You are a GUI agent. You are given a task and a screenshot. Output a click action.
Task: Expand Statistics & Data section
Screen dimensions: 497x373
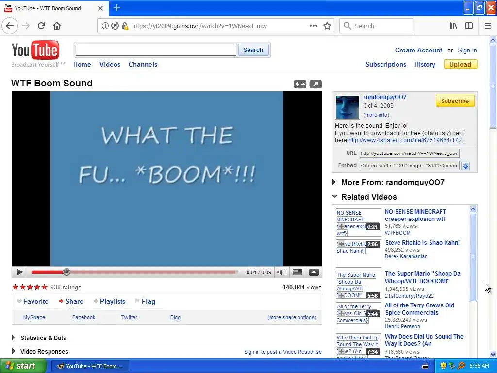13,338
